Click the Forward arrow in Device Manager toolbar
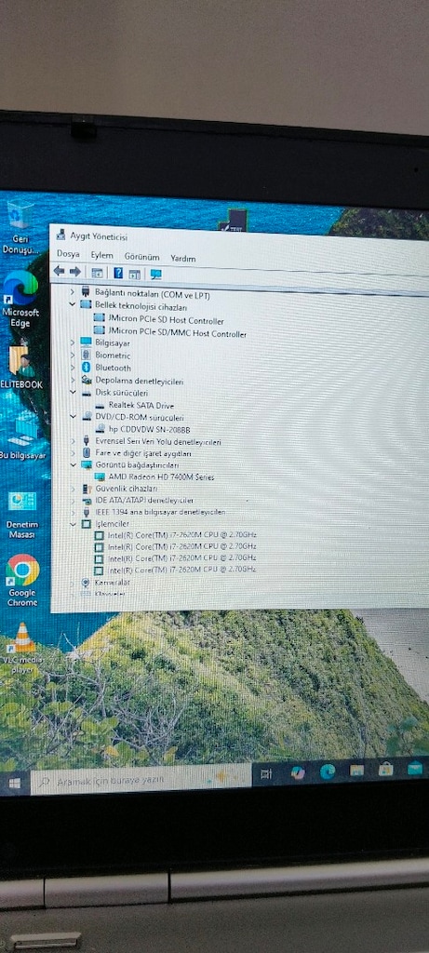This screenshot has height=953, width=429. pyautogui.click(x=74, y=271)
